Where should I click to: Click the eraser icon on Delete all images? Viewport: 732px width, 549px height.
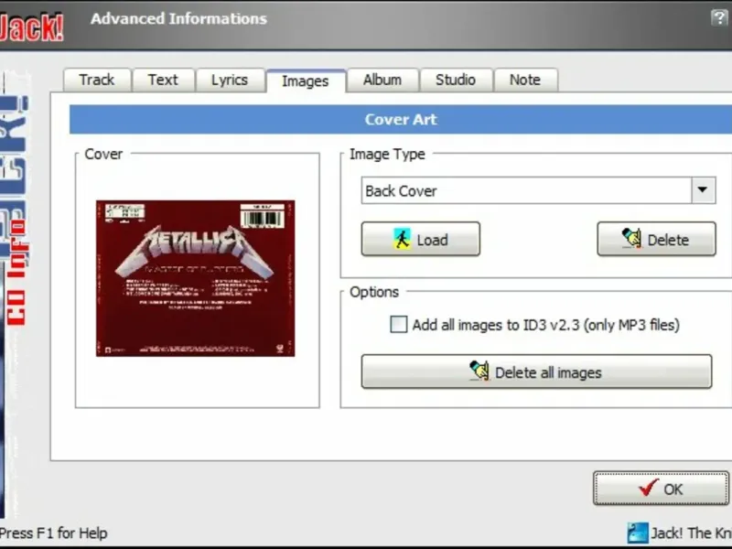click(x=479, y=371)
